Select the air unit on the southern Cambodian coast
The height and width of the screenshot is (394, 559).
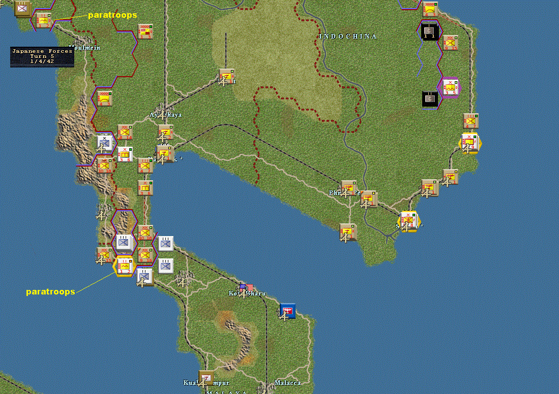click(x=347, y=232)
